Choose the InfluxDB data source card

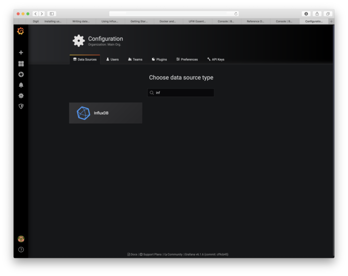pos(105,113)
